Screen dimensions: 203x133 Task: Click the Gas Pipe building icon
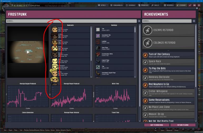point(98,48)
